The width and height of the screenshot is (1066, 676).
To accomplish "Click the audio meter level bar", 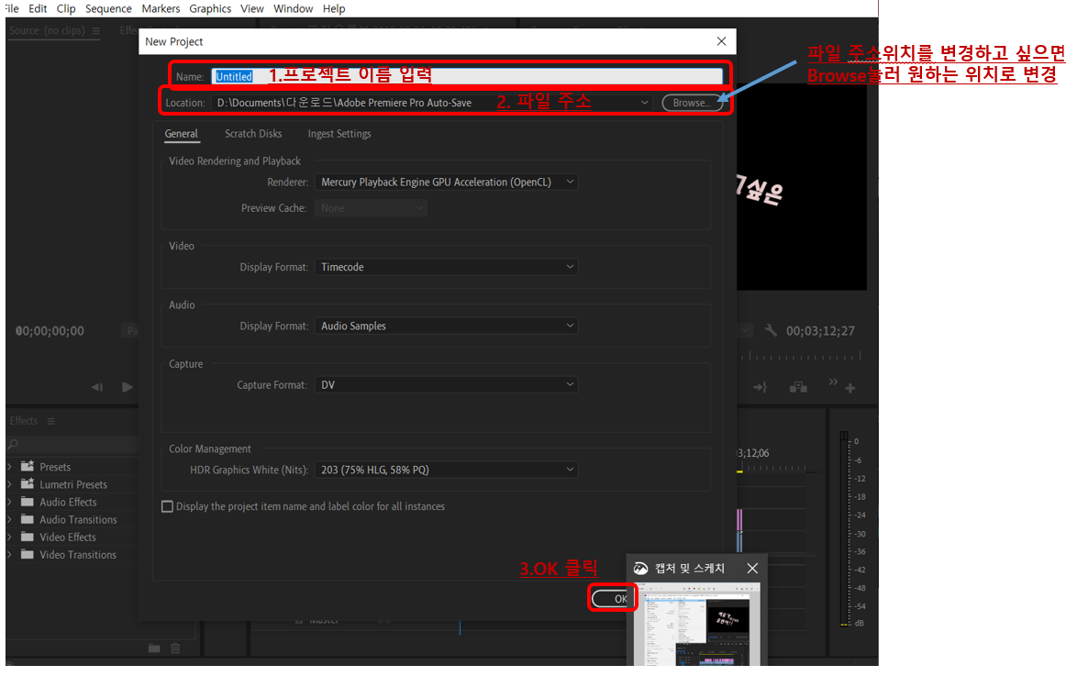I will [x=844, y=528].
